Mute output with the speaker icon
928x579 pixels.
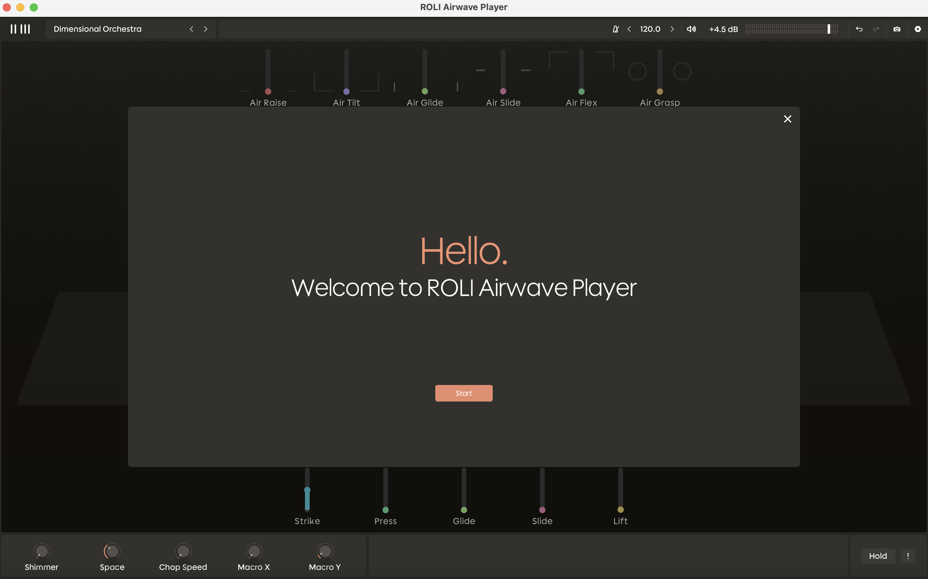click(x=691, y=29)
